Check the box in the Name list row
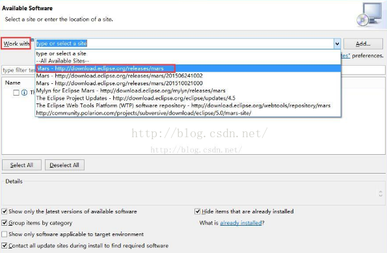Screen dimensions: 387x253 (x=16, y=92)
